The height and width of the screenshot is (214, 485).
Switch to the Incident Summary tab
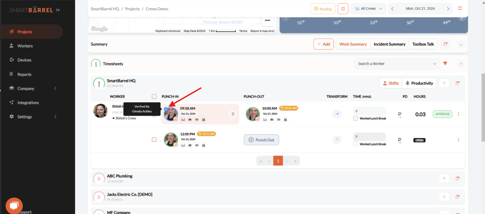click(389, 44)
